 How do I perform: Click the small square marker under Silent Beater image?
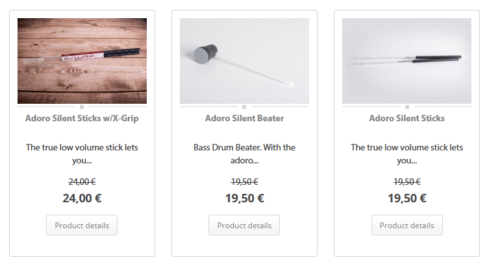pyautogui.click(x=244, y=107)
